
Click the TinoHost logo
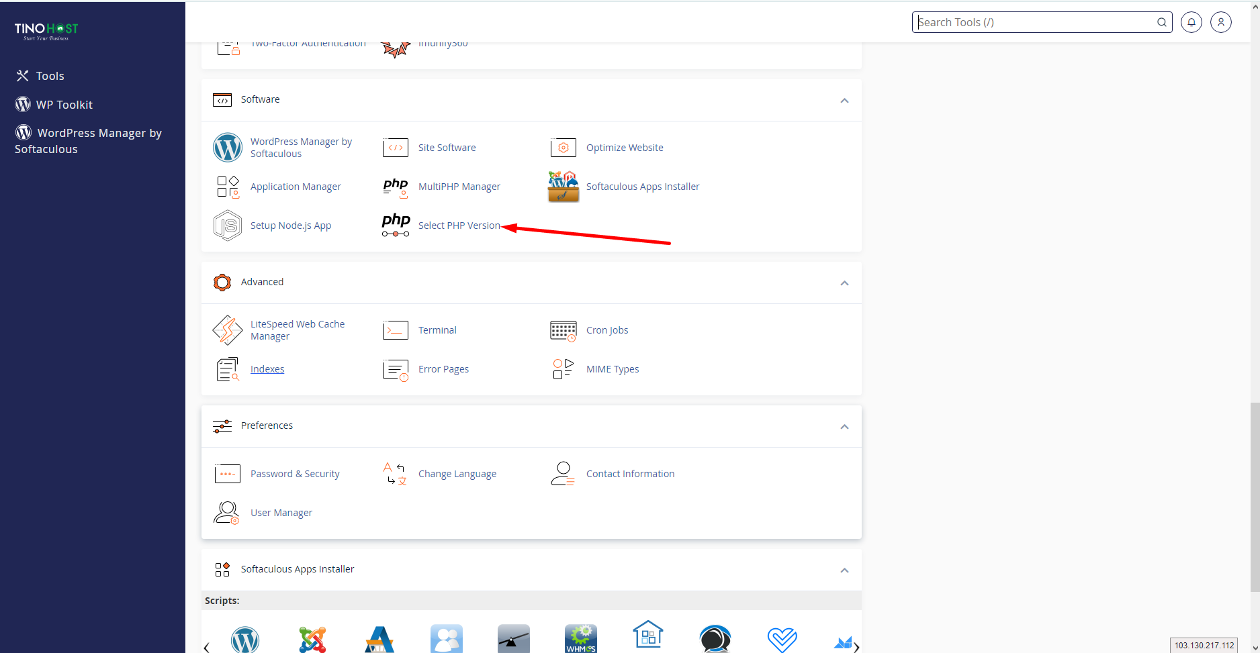pos(46,32)
